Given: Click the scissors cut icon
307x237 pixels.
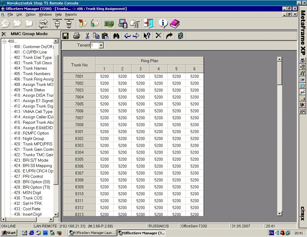Looking at the screenshot, I should point(87,36).
